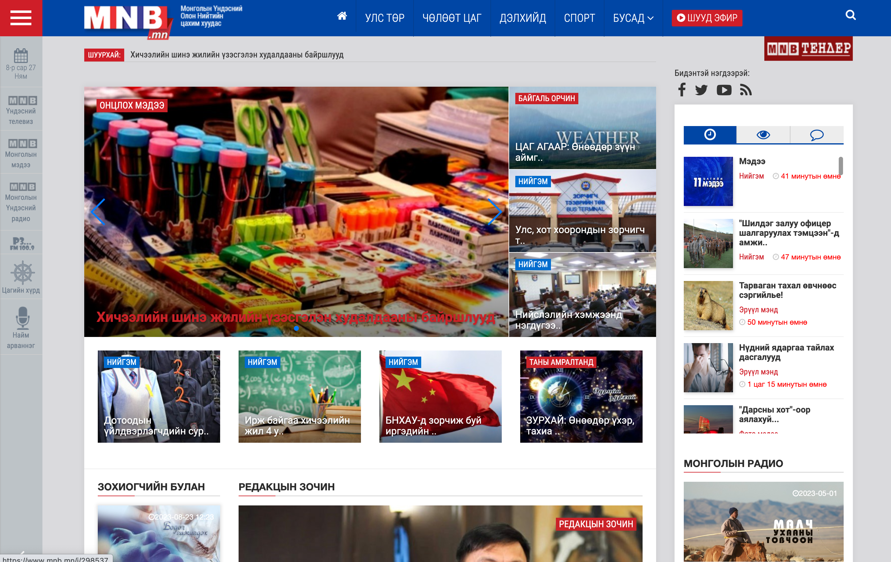This screenshot has width=891, height=562.
Task: Select the latest news clock tab
Action: tap(710, 135)
